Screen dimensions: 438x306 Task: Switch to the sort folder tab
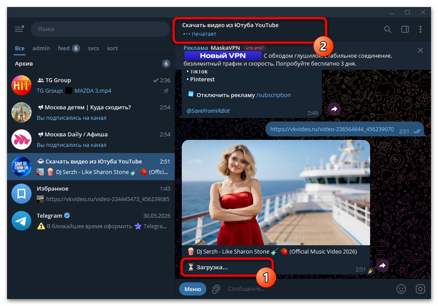(x=112, y=48)
